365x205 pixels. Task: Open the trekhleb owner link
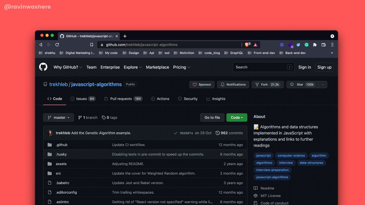58,84
